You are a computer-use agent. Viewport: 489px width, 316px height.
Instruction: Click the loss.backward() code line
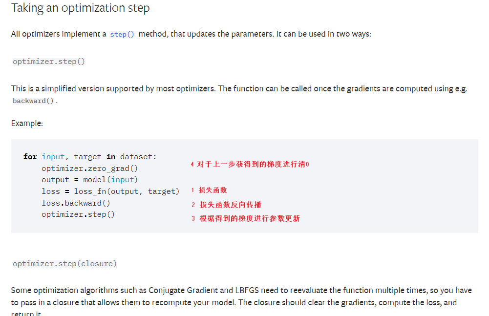click(x=76, y=203)
